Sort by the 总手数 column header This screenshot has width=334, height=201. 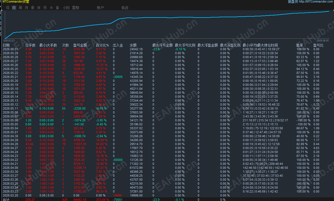[x=30, y=45]
